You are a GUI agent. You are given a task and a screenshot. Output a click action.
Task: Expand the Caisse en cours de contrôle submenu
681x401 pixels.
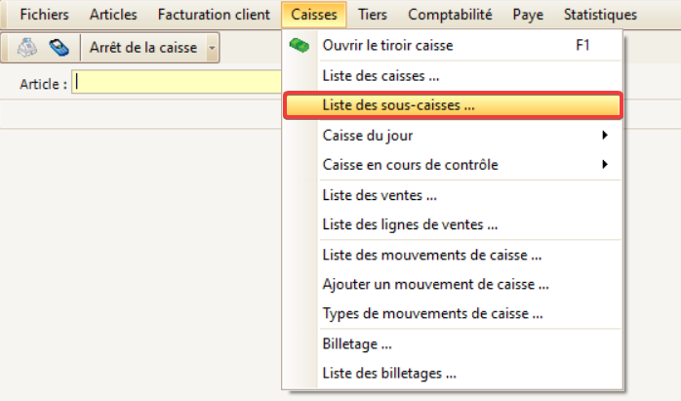pos(453,165)
